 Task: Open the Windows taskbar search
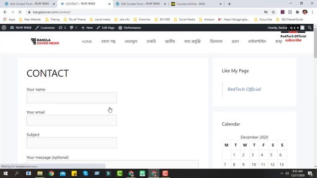tap(17, 174)
